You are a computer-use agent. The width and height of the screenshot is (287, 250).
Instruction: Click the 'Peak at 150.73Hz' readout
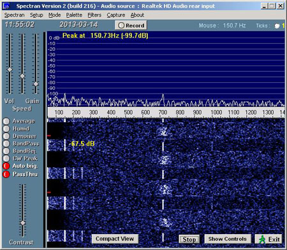(x=105, y=36)
